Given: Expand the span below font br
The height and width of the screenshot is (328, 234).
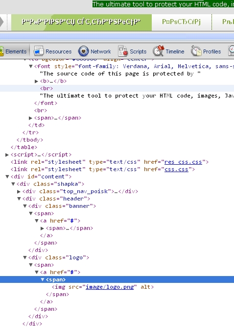Looking at the screenshot, I should pyautogui.click(x=30, y=118).
